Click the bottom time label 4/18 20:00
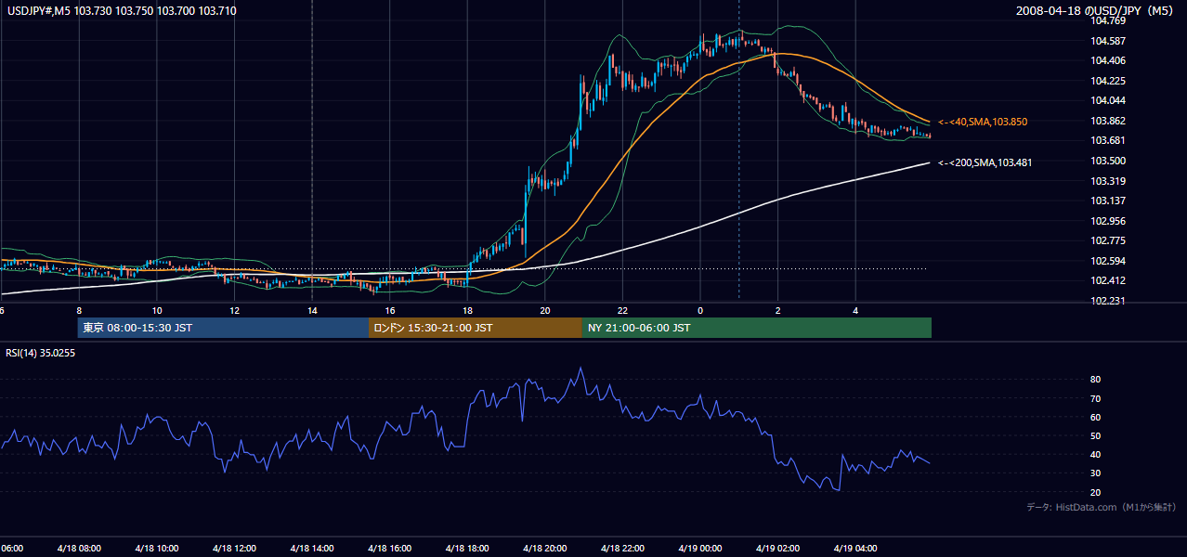Viewport: 1187px width, 557px height. (544, 549)
